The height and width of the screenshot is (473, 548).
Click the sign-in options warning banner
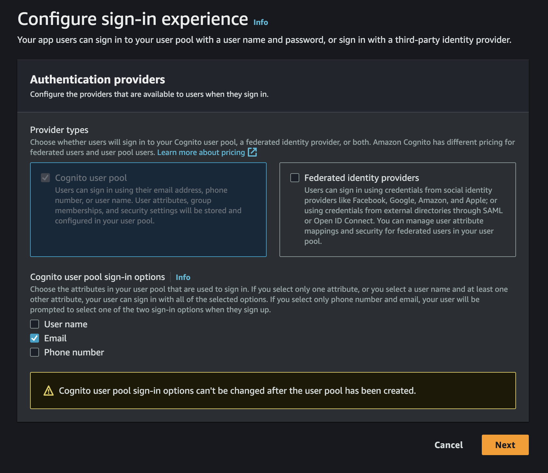273,391
